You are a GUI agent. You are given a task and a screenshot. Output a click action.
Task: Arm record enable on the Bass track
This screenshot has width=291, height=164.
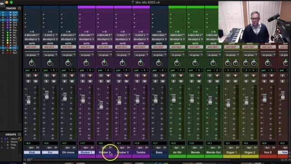pos(163,76)
